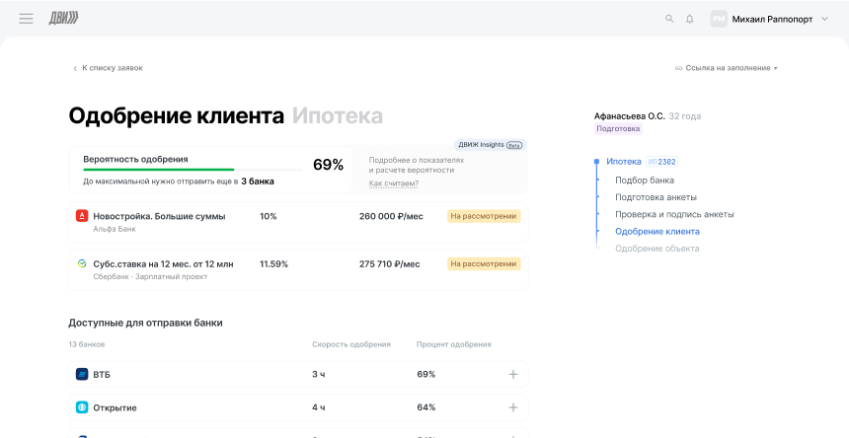The image size is (849, 438).
Task: Expand Михаил Раппопорт account menu
Action: point(824,19)
